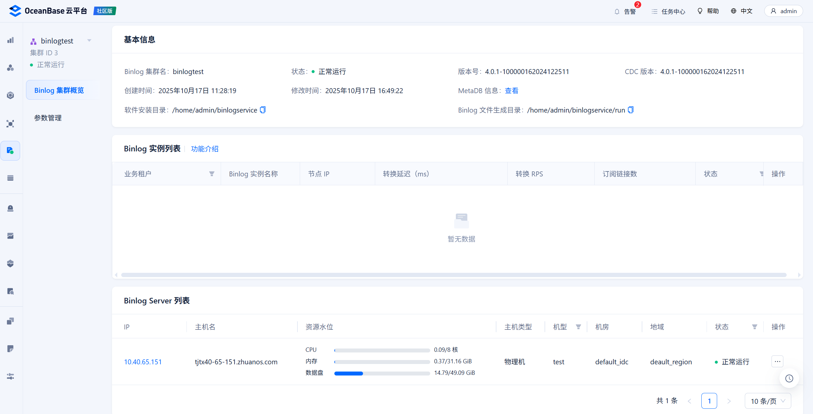813x414 pixels.
Task: Copy the software install directory path
Action: point(263,110)
